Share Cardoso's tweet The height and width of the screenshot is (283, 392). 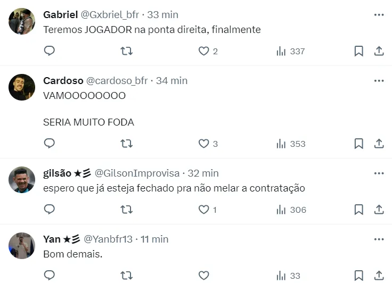click(x=379, y=144)
